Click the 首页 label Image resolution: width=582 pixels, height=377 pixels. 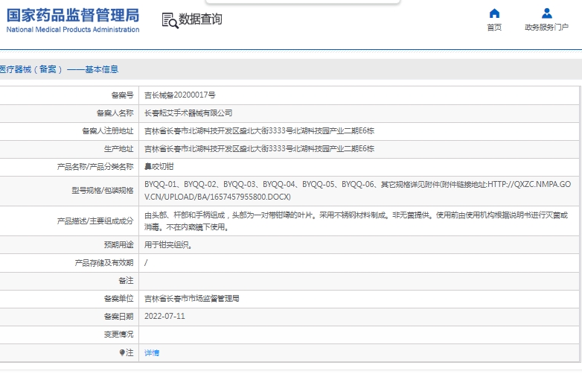[x=494, y=27]
